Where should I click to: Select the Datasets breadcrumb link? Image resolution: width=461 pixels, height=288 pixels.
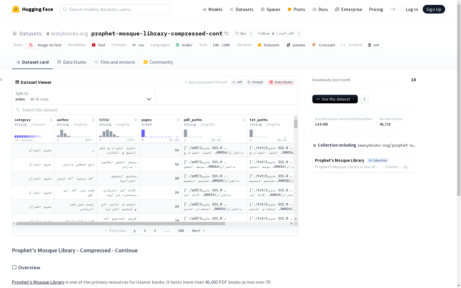(31, 33)
